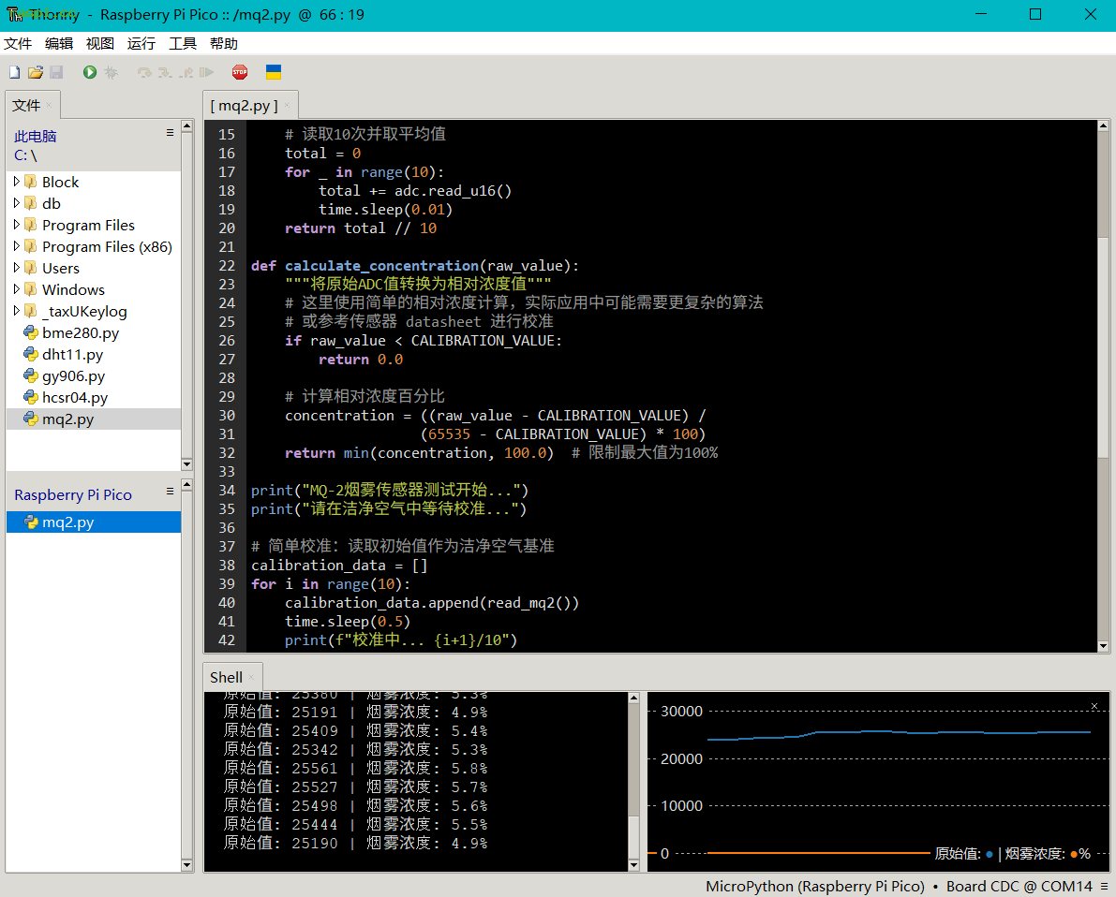Select interpreter label MicroPython (Raspberry Pi Pico)
Viewport: 1116px width, 897px height.
pos(815,887)
